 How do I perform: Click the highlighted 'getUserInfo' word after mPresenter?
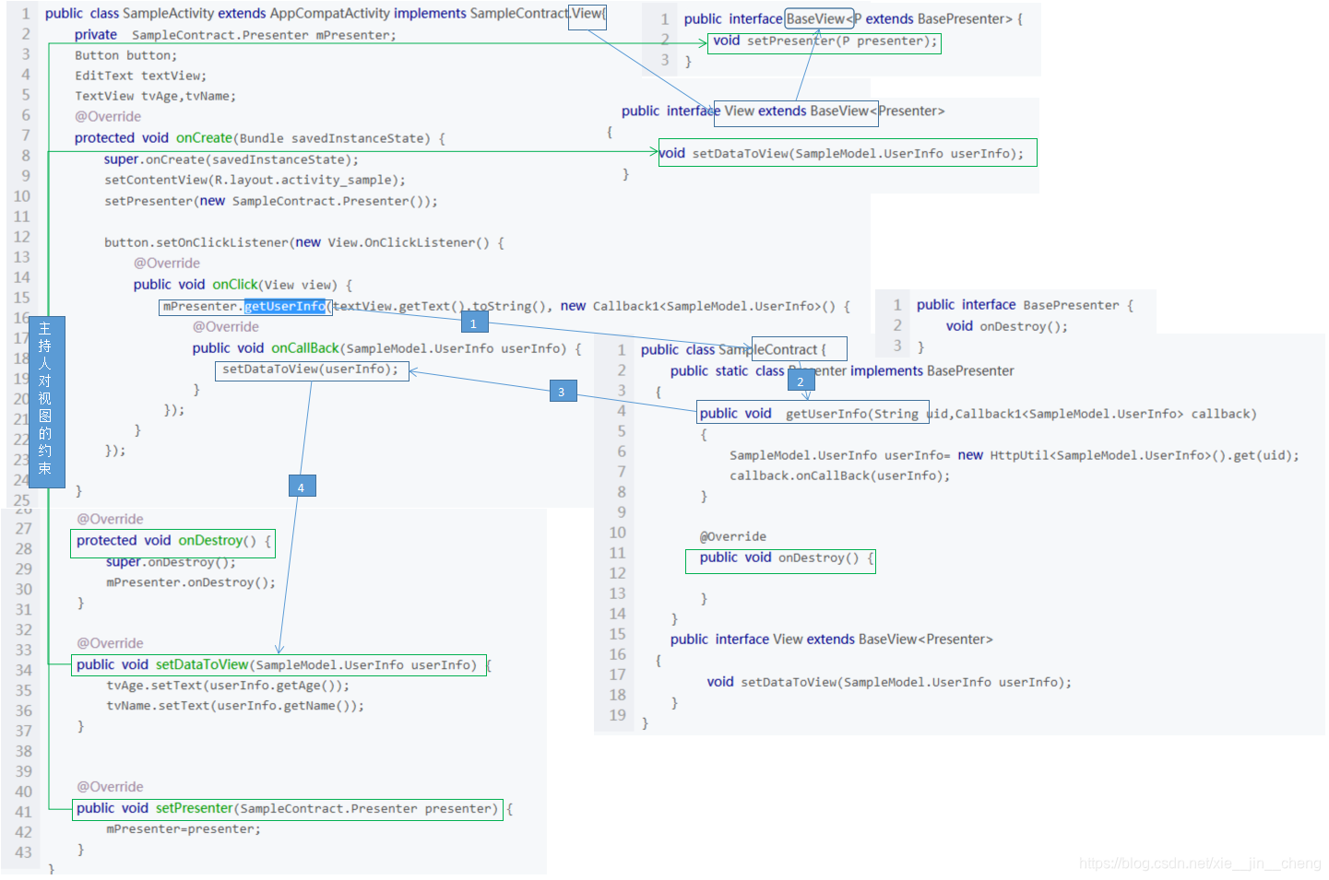(x=285, y=306)
